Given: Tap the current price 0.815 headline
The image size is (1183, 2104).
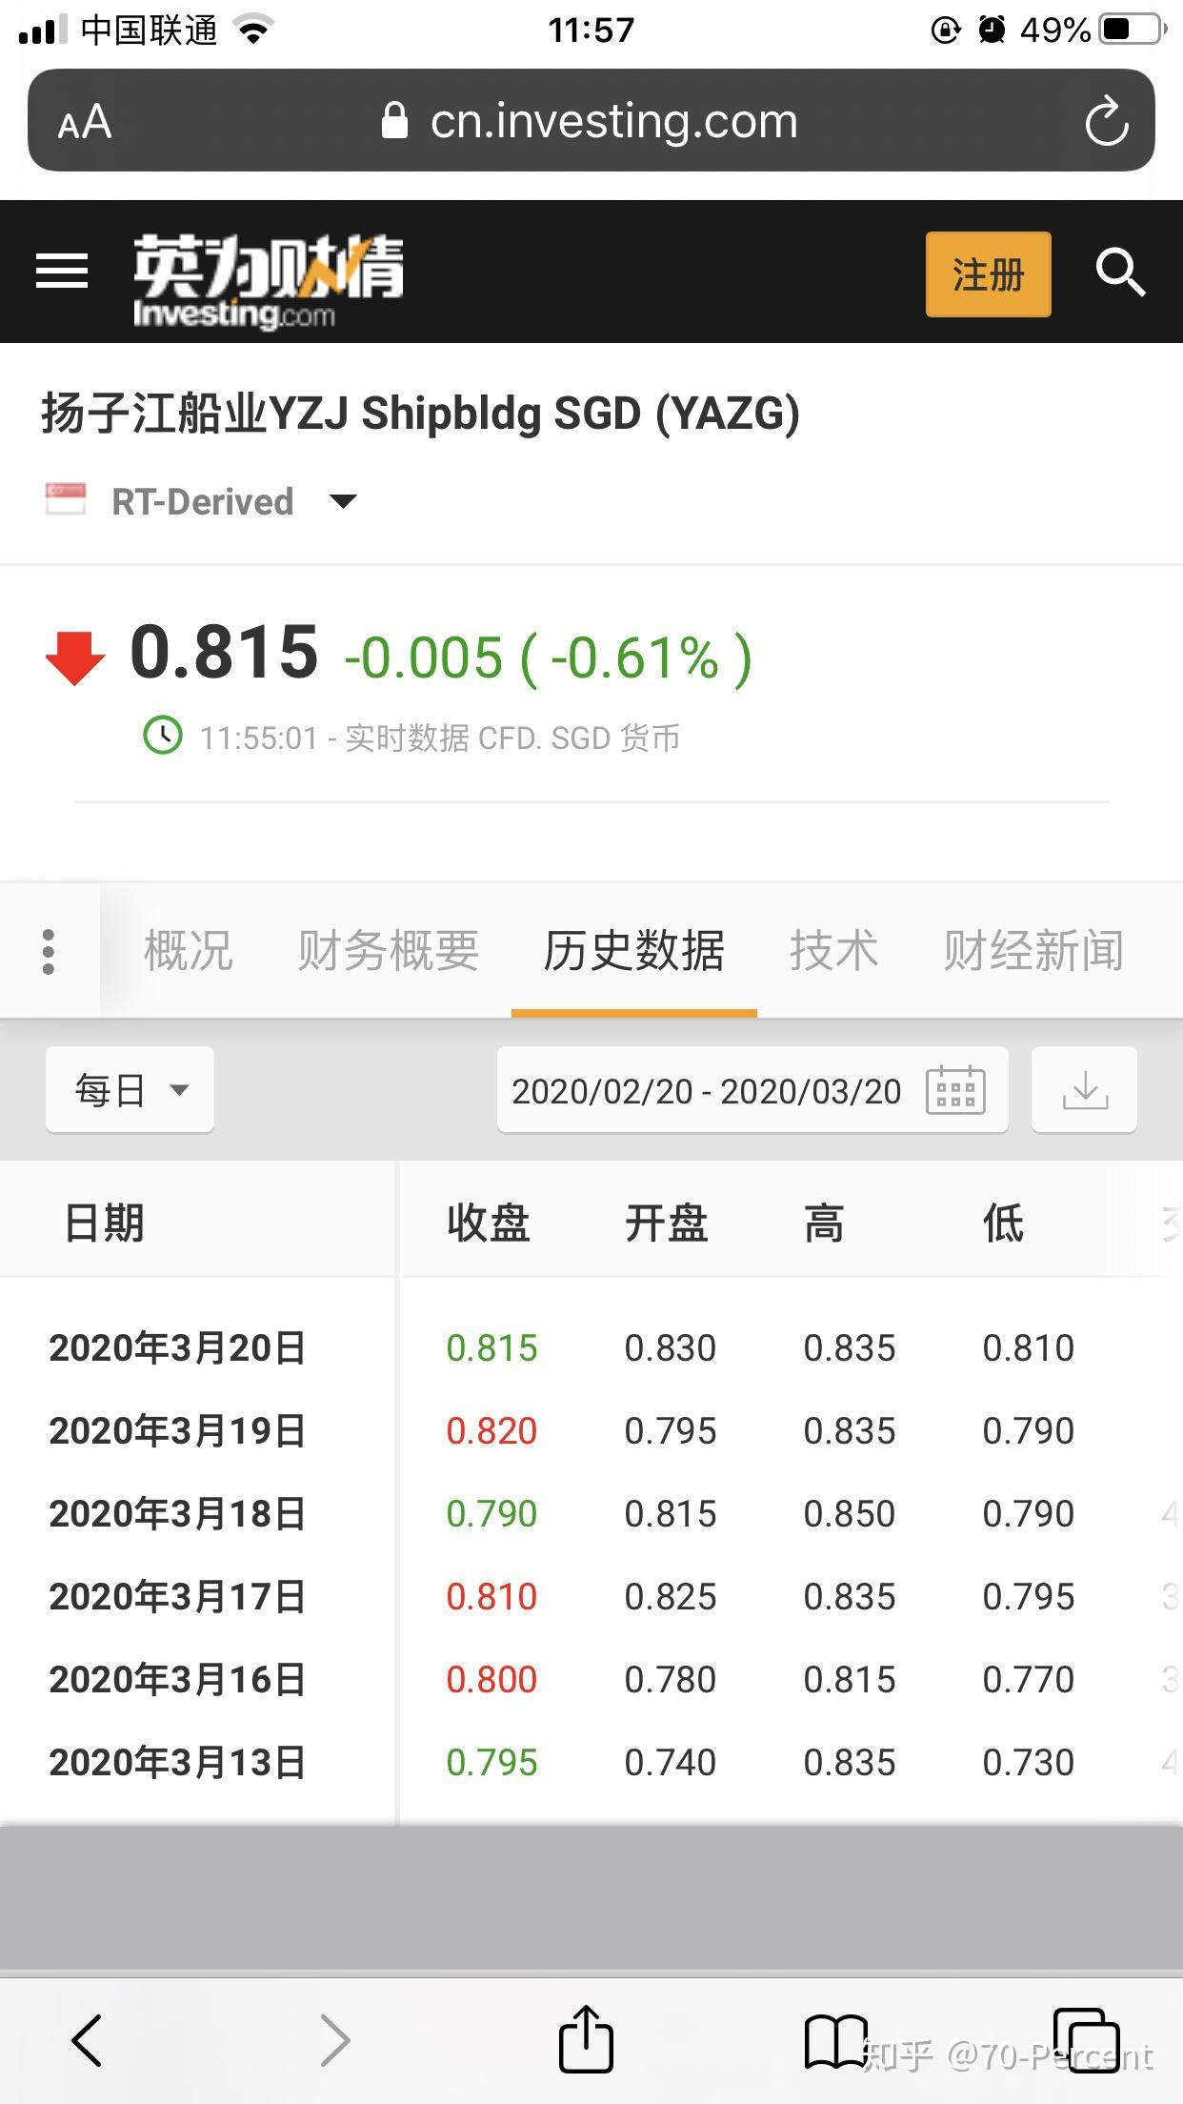Looking at the screenshot, I should click(224, 652).
